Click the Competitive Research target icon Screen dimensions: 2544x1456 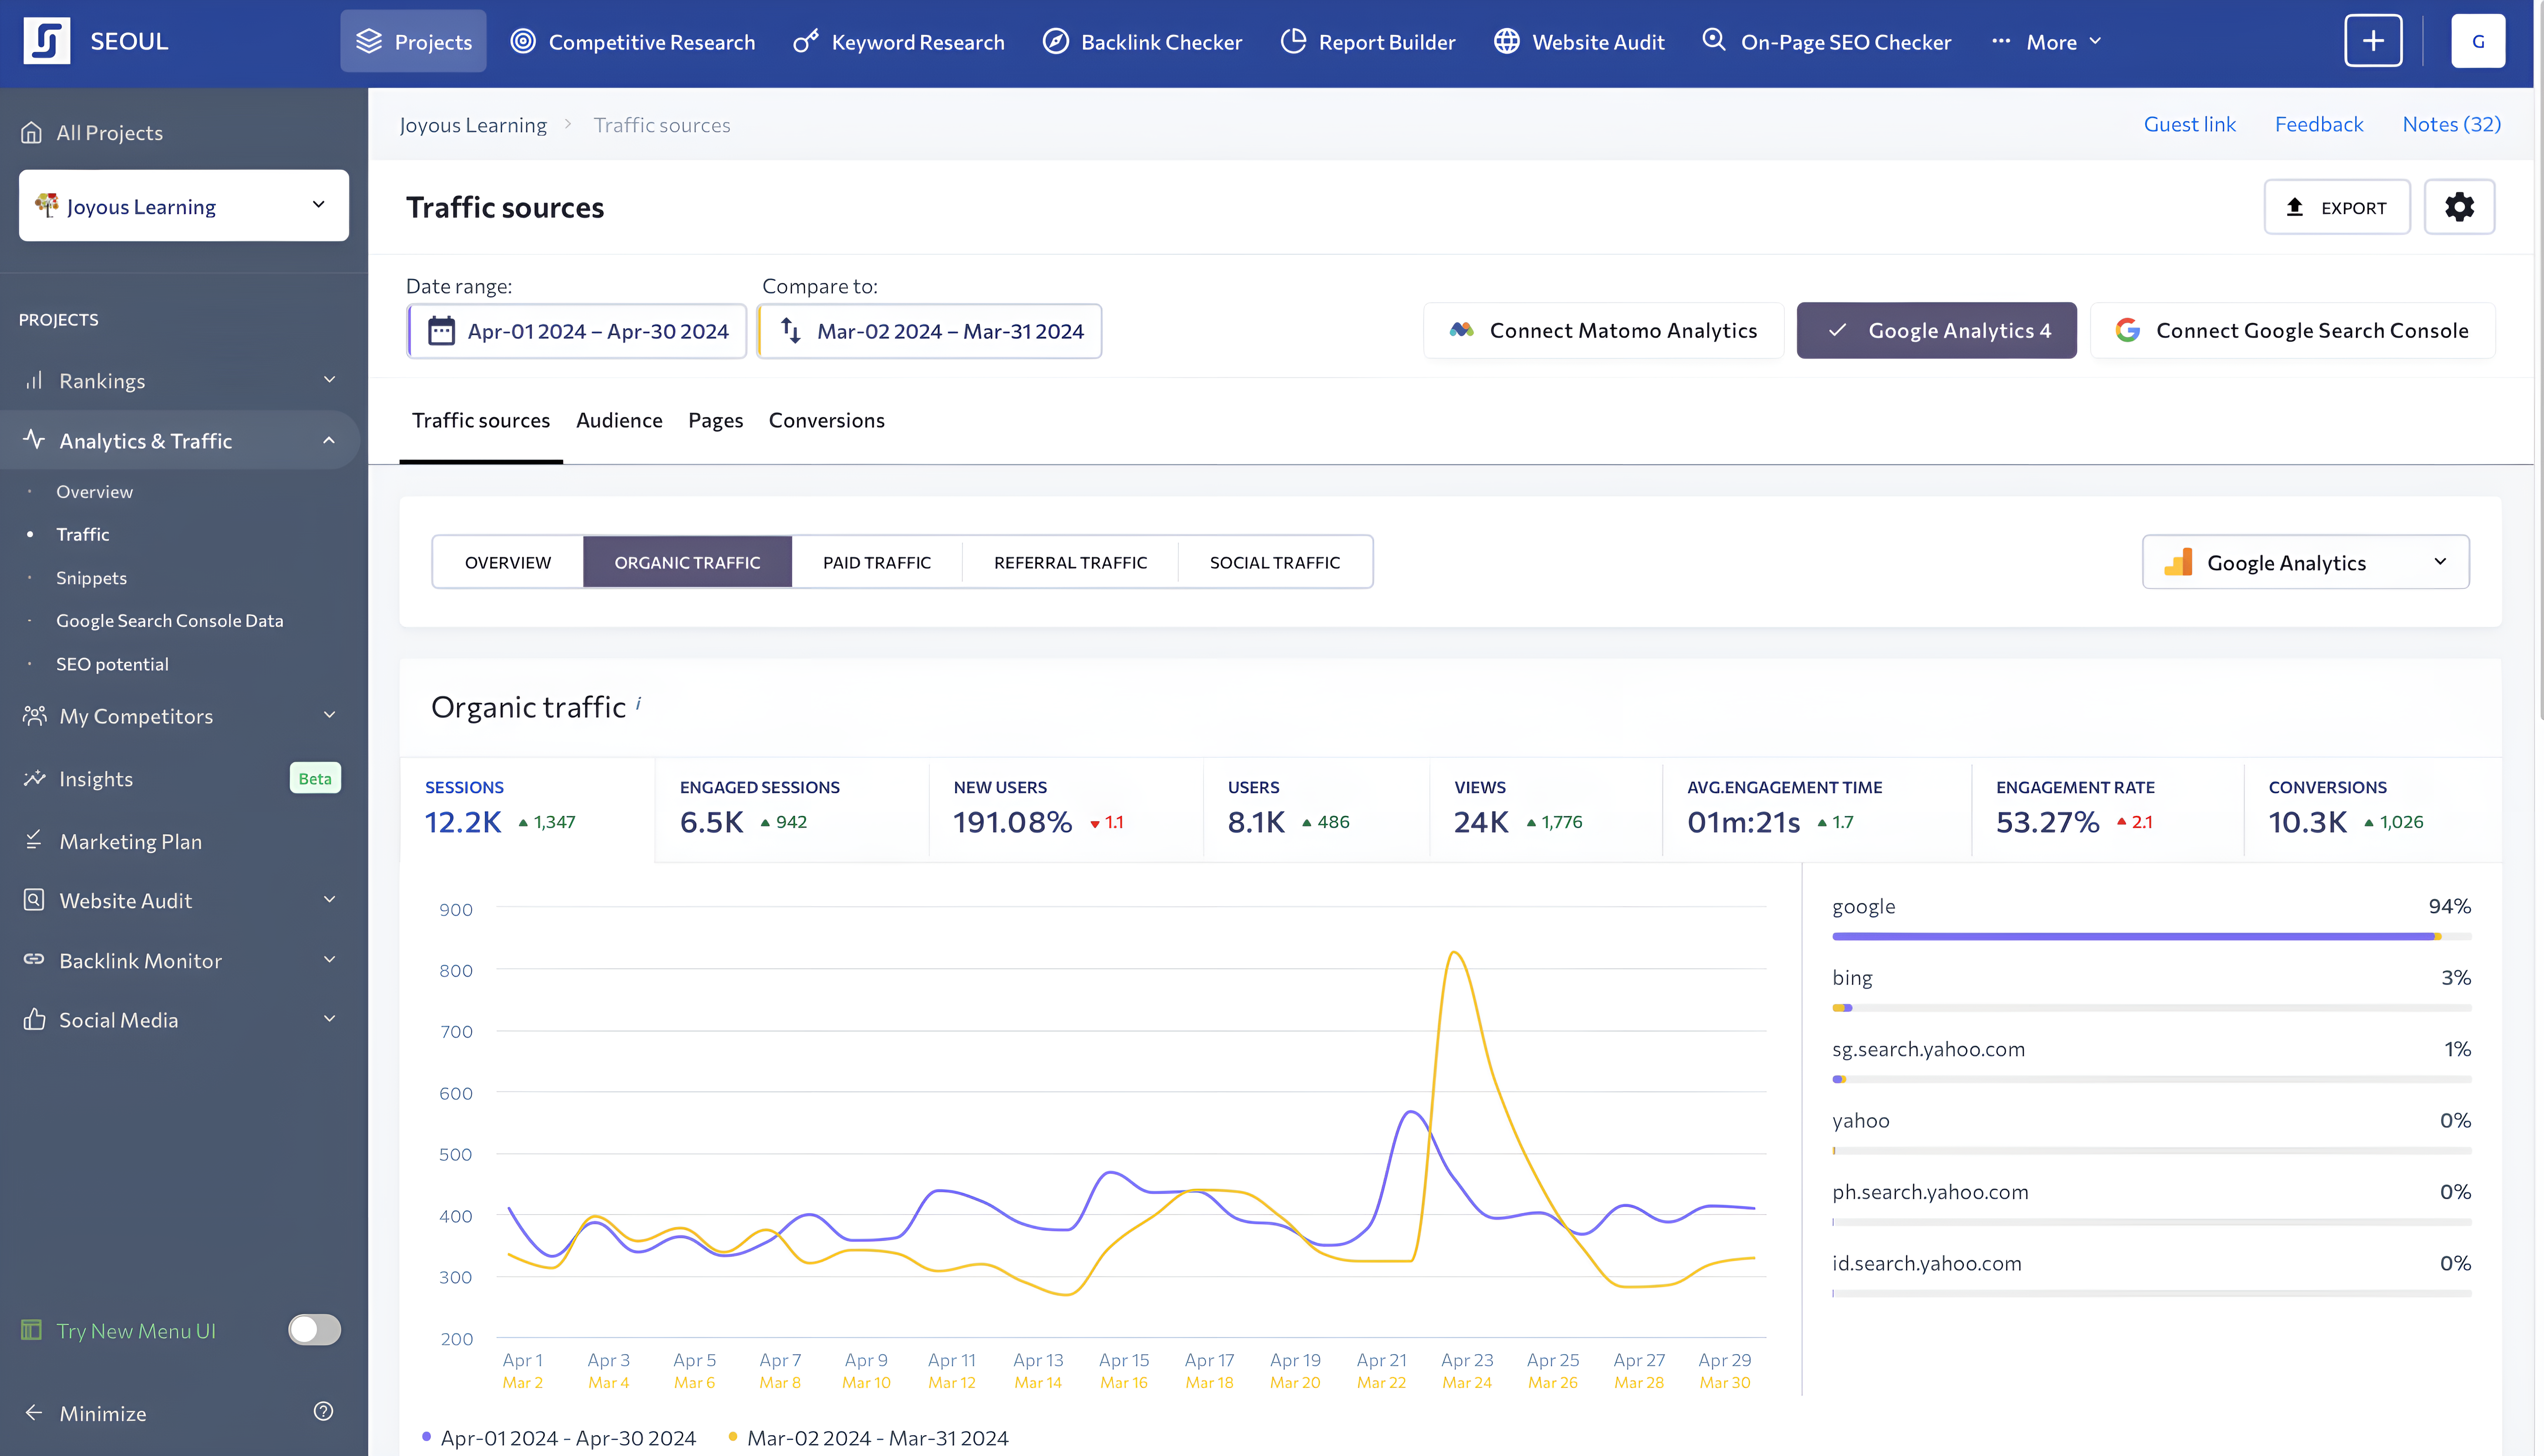coord(523,41)
